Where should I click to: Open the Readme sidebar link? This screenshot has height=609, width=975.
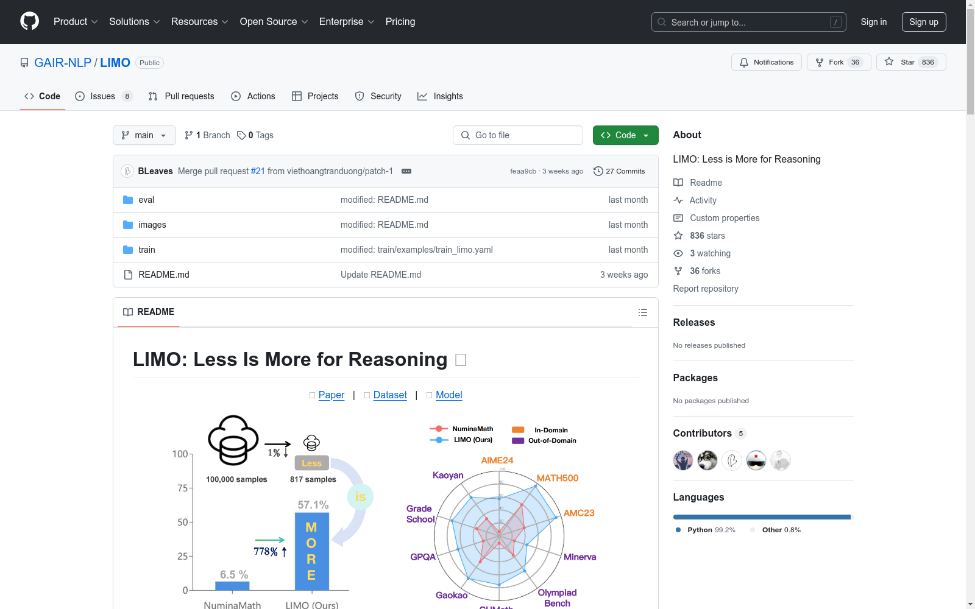(698, 183)
